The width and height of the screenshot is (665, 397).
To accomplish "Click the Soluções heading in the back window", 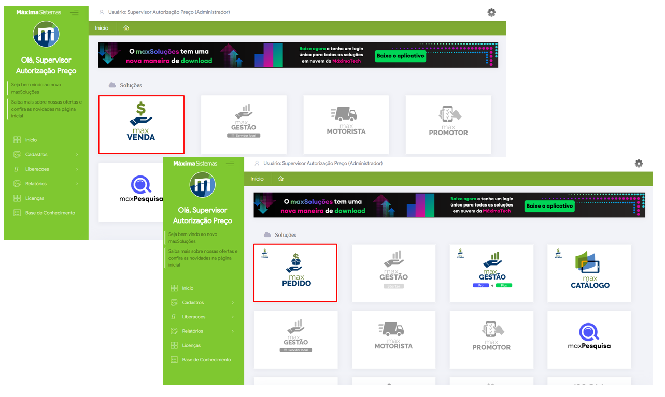I will 131,85.
